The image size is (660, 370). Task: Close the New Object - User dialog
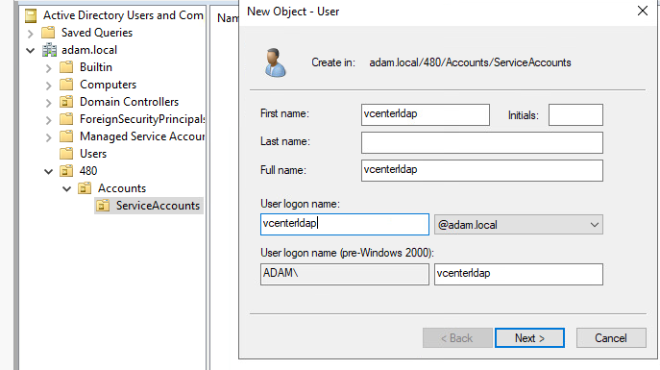(643, 11)
